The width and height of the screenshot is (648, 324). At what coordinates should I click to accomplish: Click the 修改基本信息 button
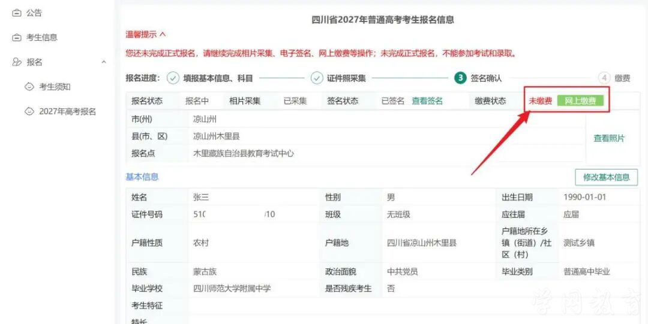[606, 177]
